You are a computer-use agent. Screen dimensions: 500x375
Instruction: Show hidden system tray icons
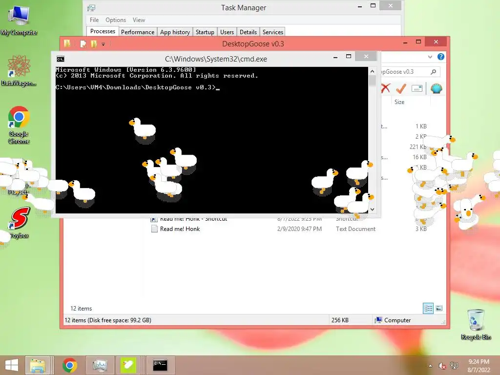tap(431, 366)
